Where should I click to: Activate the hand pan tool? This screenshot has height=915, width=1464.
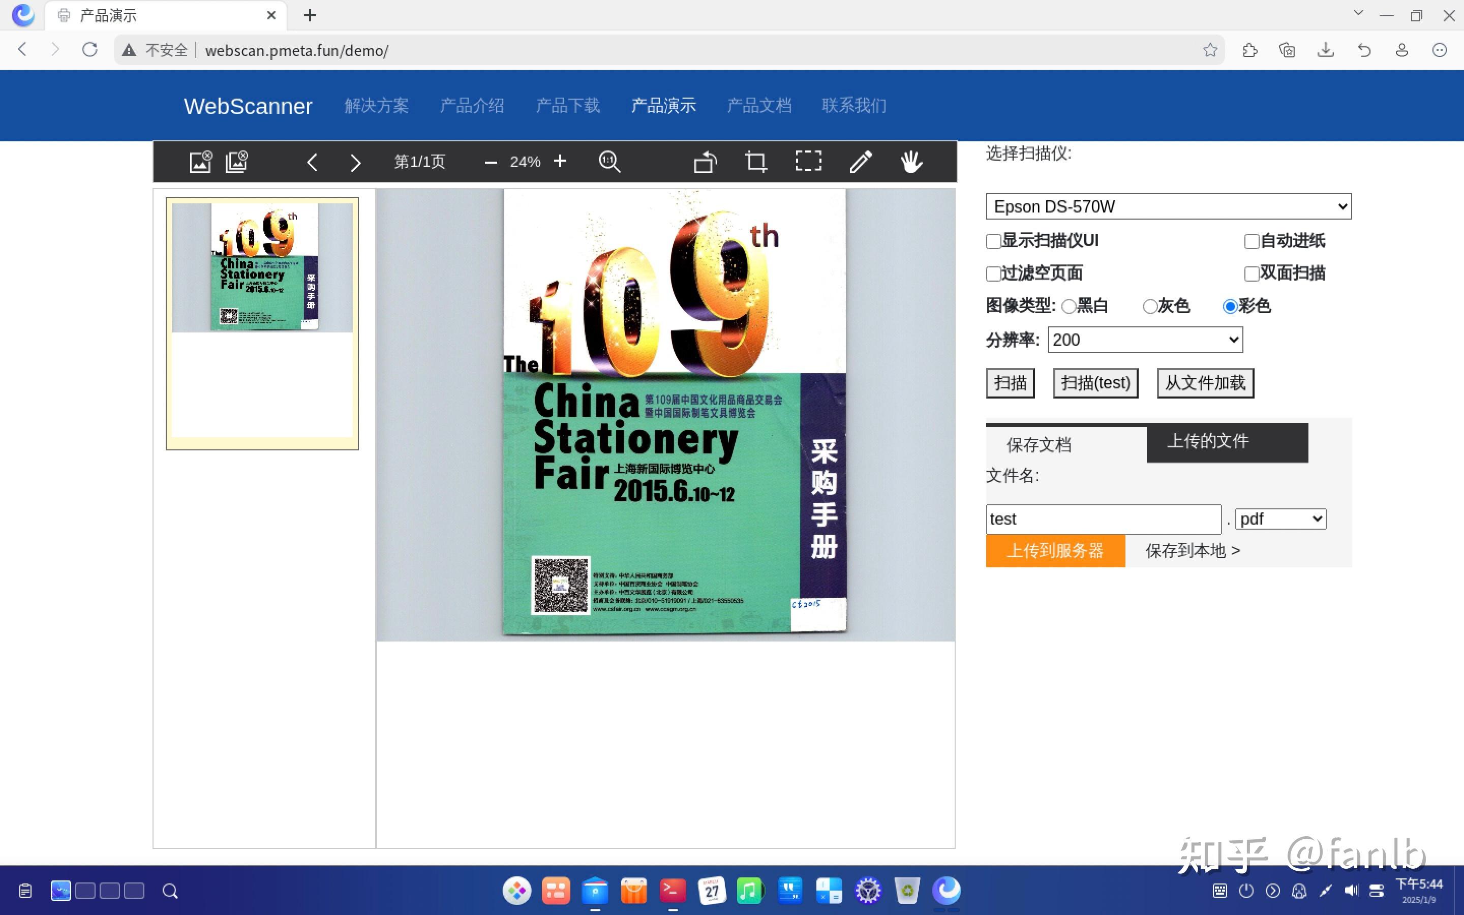click(911, 162)
